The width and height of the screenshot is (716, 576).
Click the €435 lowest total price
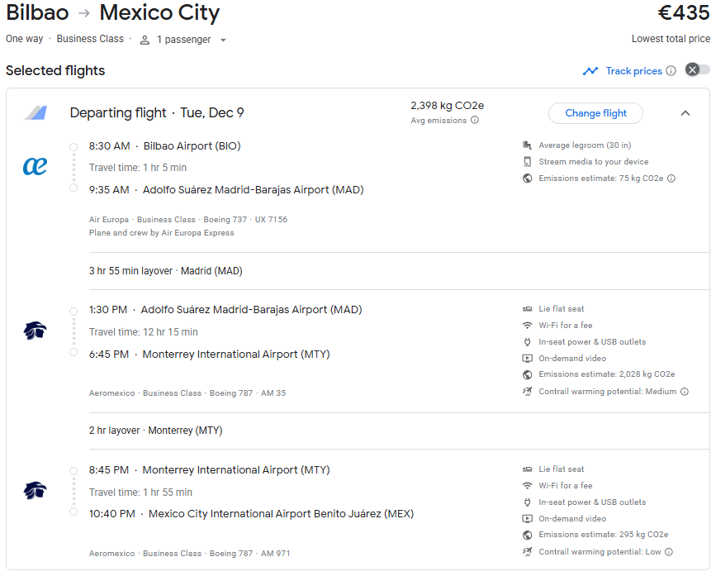click(x=683, y=13)
